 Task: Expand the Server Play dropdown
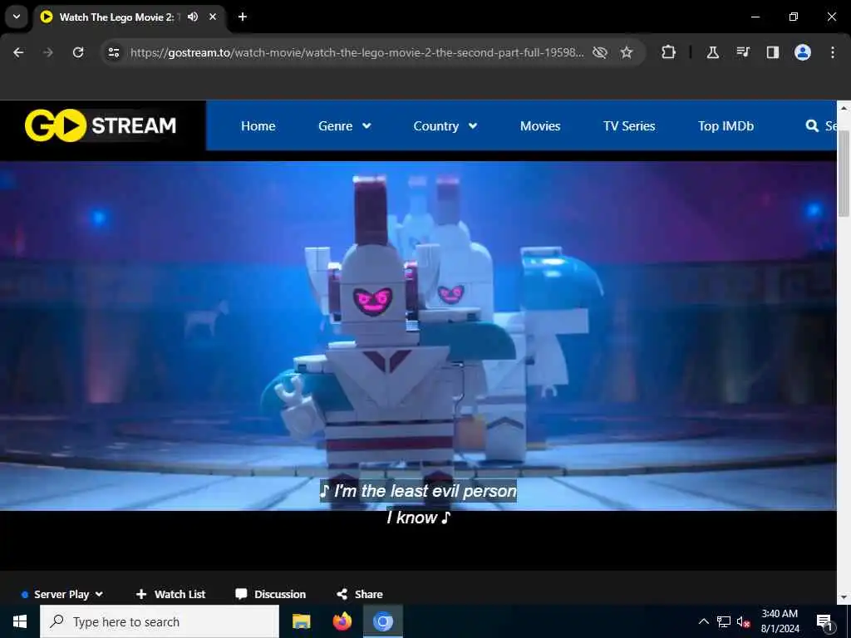(x=62, y=594)
